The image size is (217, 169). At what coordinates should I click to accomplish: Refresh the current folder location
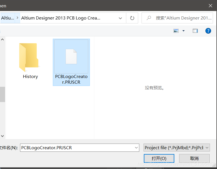[x=132, y=18]
